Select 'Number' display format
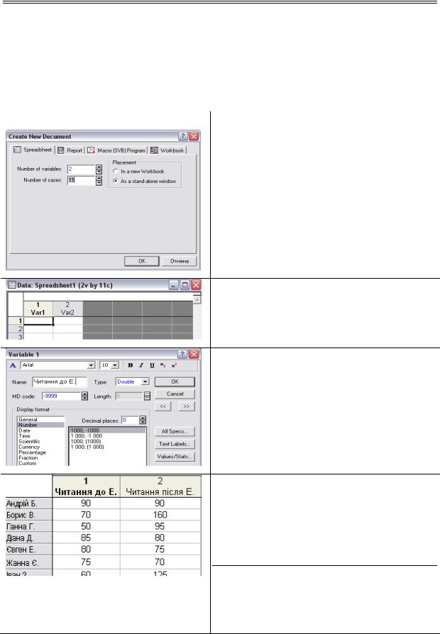Image resolution: width=440 pixels, height=634 pixels. coord(40,425)
